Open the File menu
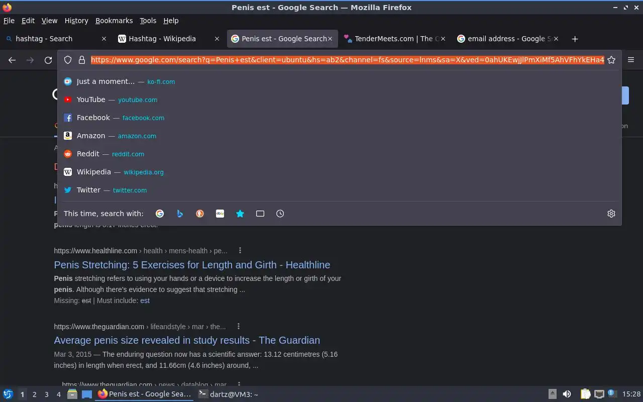The height and width of the screenshot is (402, 643). point(9,21)
